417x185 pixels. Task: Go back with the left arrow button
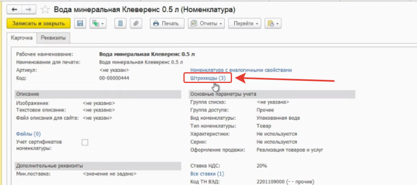15,10
